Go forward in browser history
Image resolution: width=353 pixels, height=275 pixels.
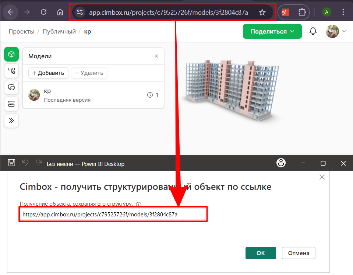point(27,12)
